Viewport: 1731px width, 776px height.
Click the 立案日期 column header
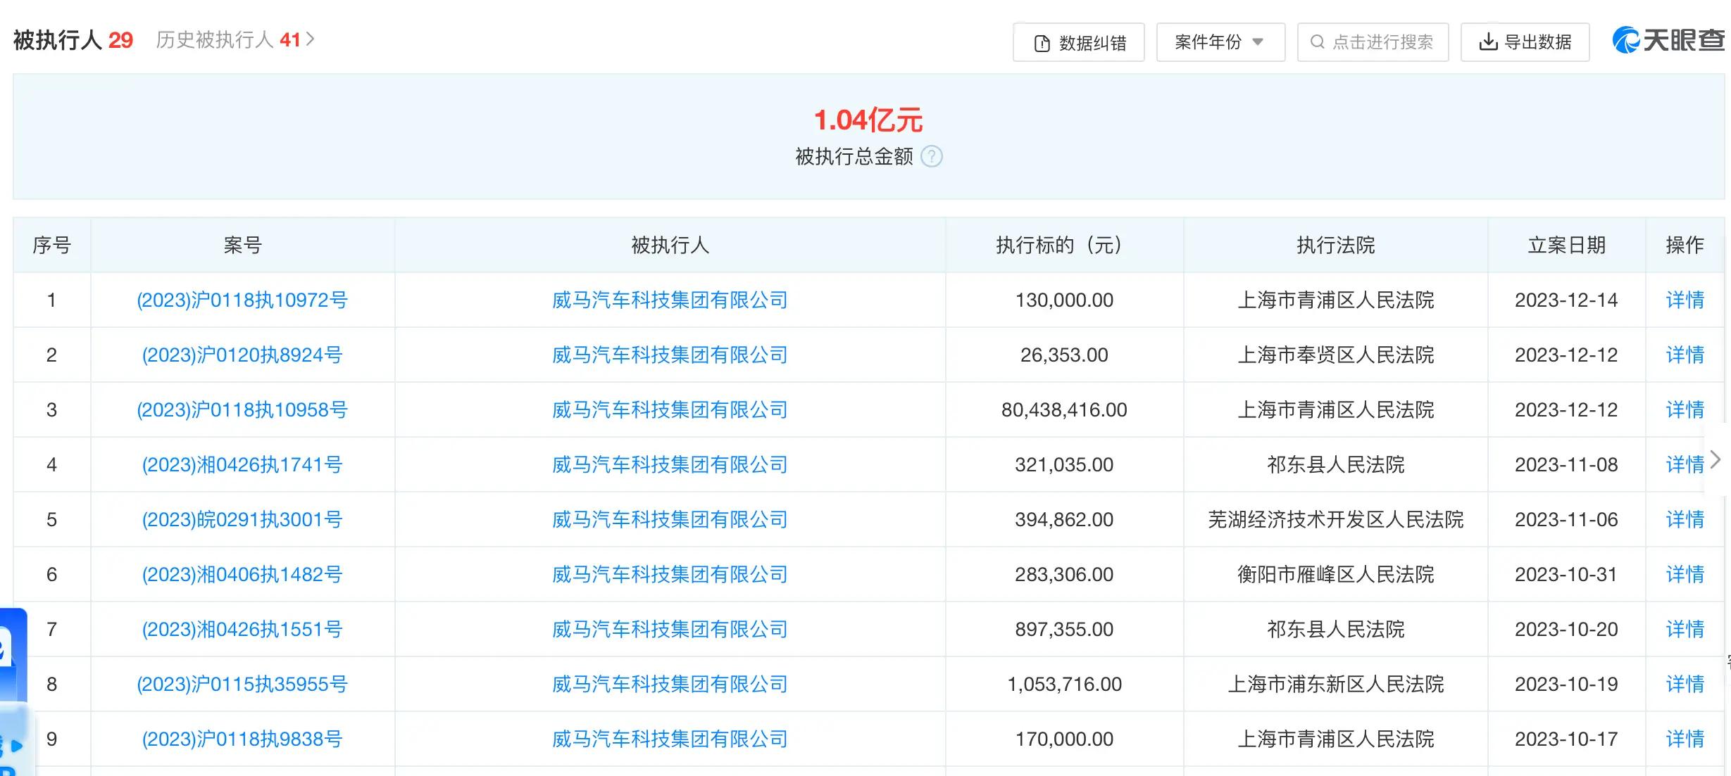click(1566, 246)
